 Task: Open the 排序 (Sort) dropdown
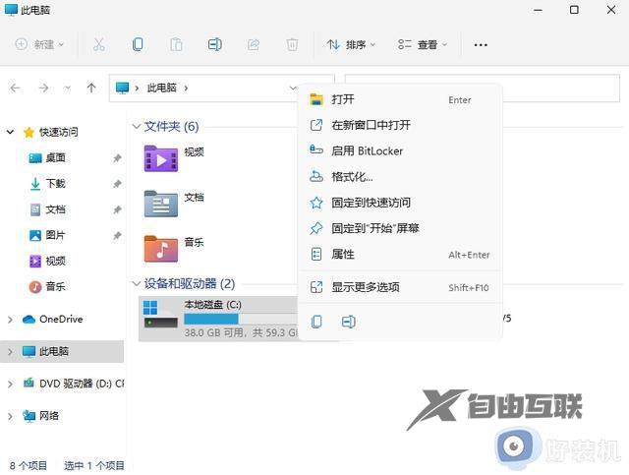[x=351, y=44]
